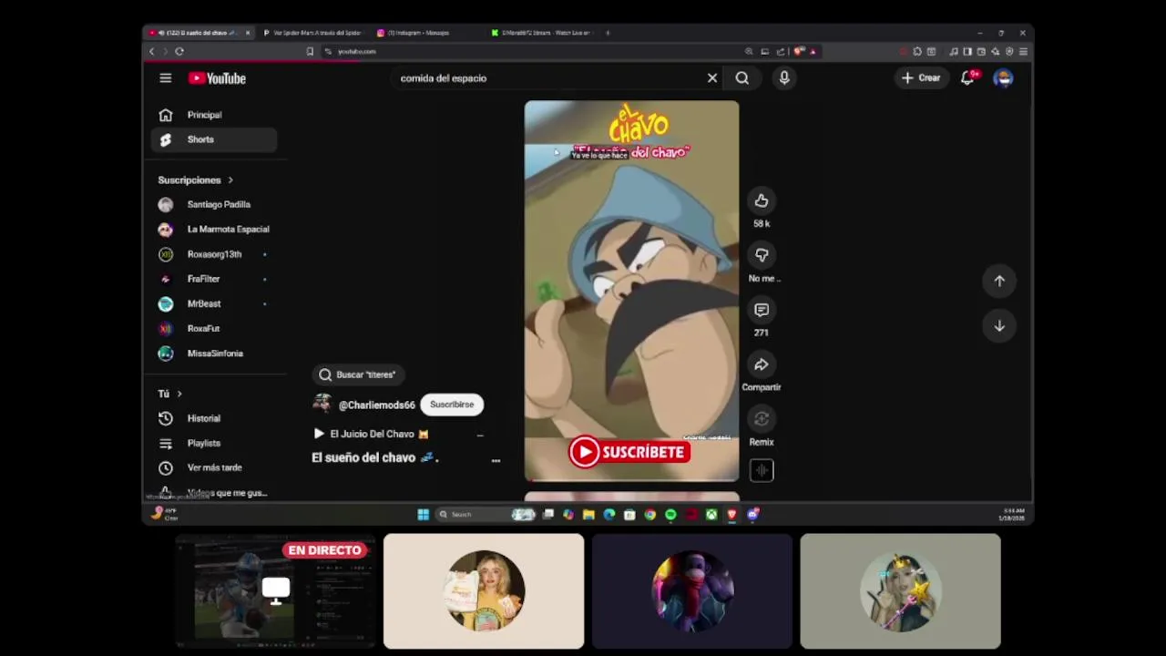
Task: Go to next Short with down arrow
Action: click(x=999, y=326)
